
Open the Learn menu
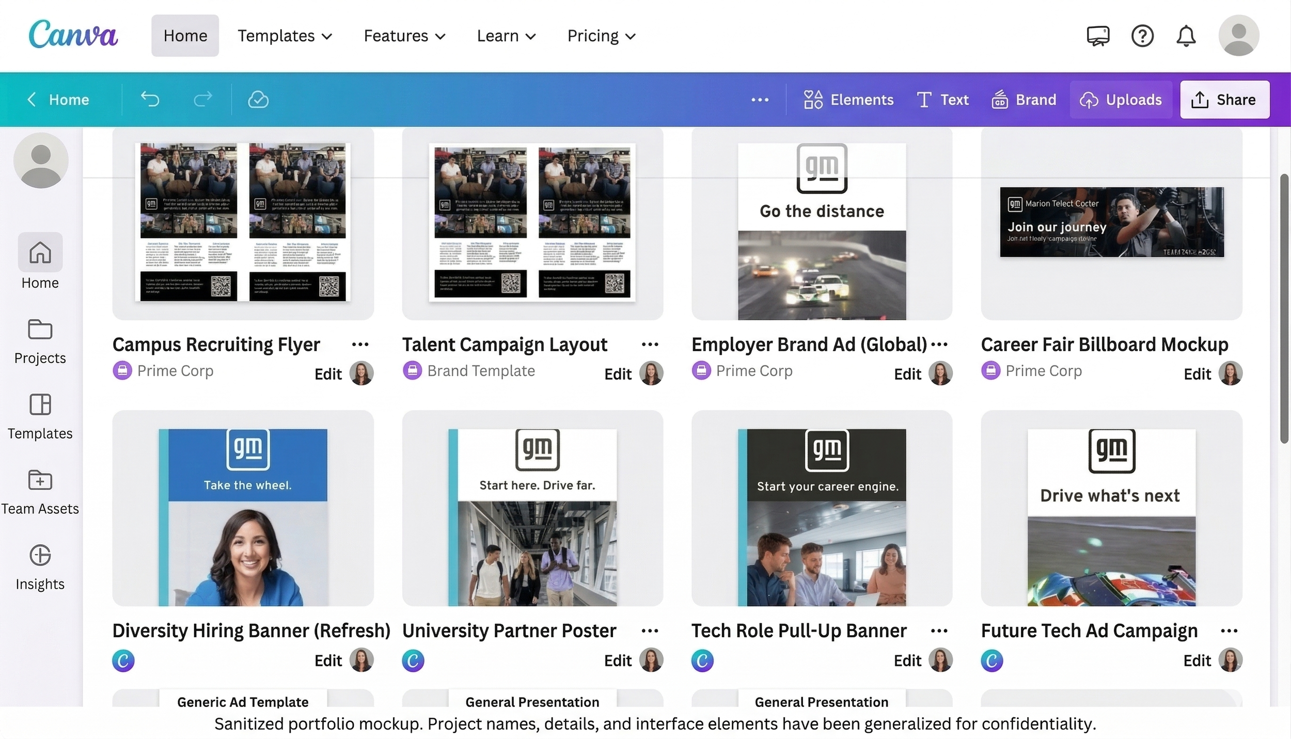(x=506, y=36)
